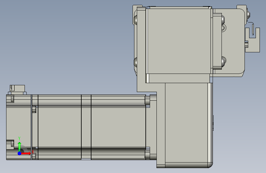Select the large square box face in upper assembly
The height and width of the screenshot is (173, 266).
click(x=179, y=41)
